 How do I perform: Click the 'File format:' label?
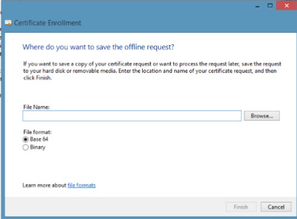tap(38, 132)
